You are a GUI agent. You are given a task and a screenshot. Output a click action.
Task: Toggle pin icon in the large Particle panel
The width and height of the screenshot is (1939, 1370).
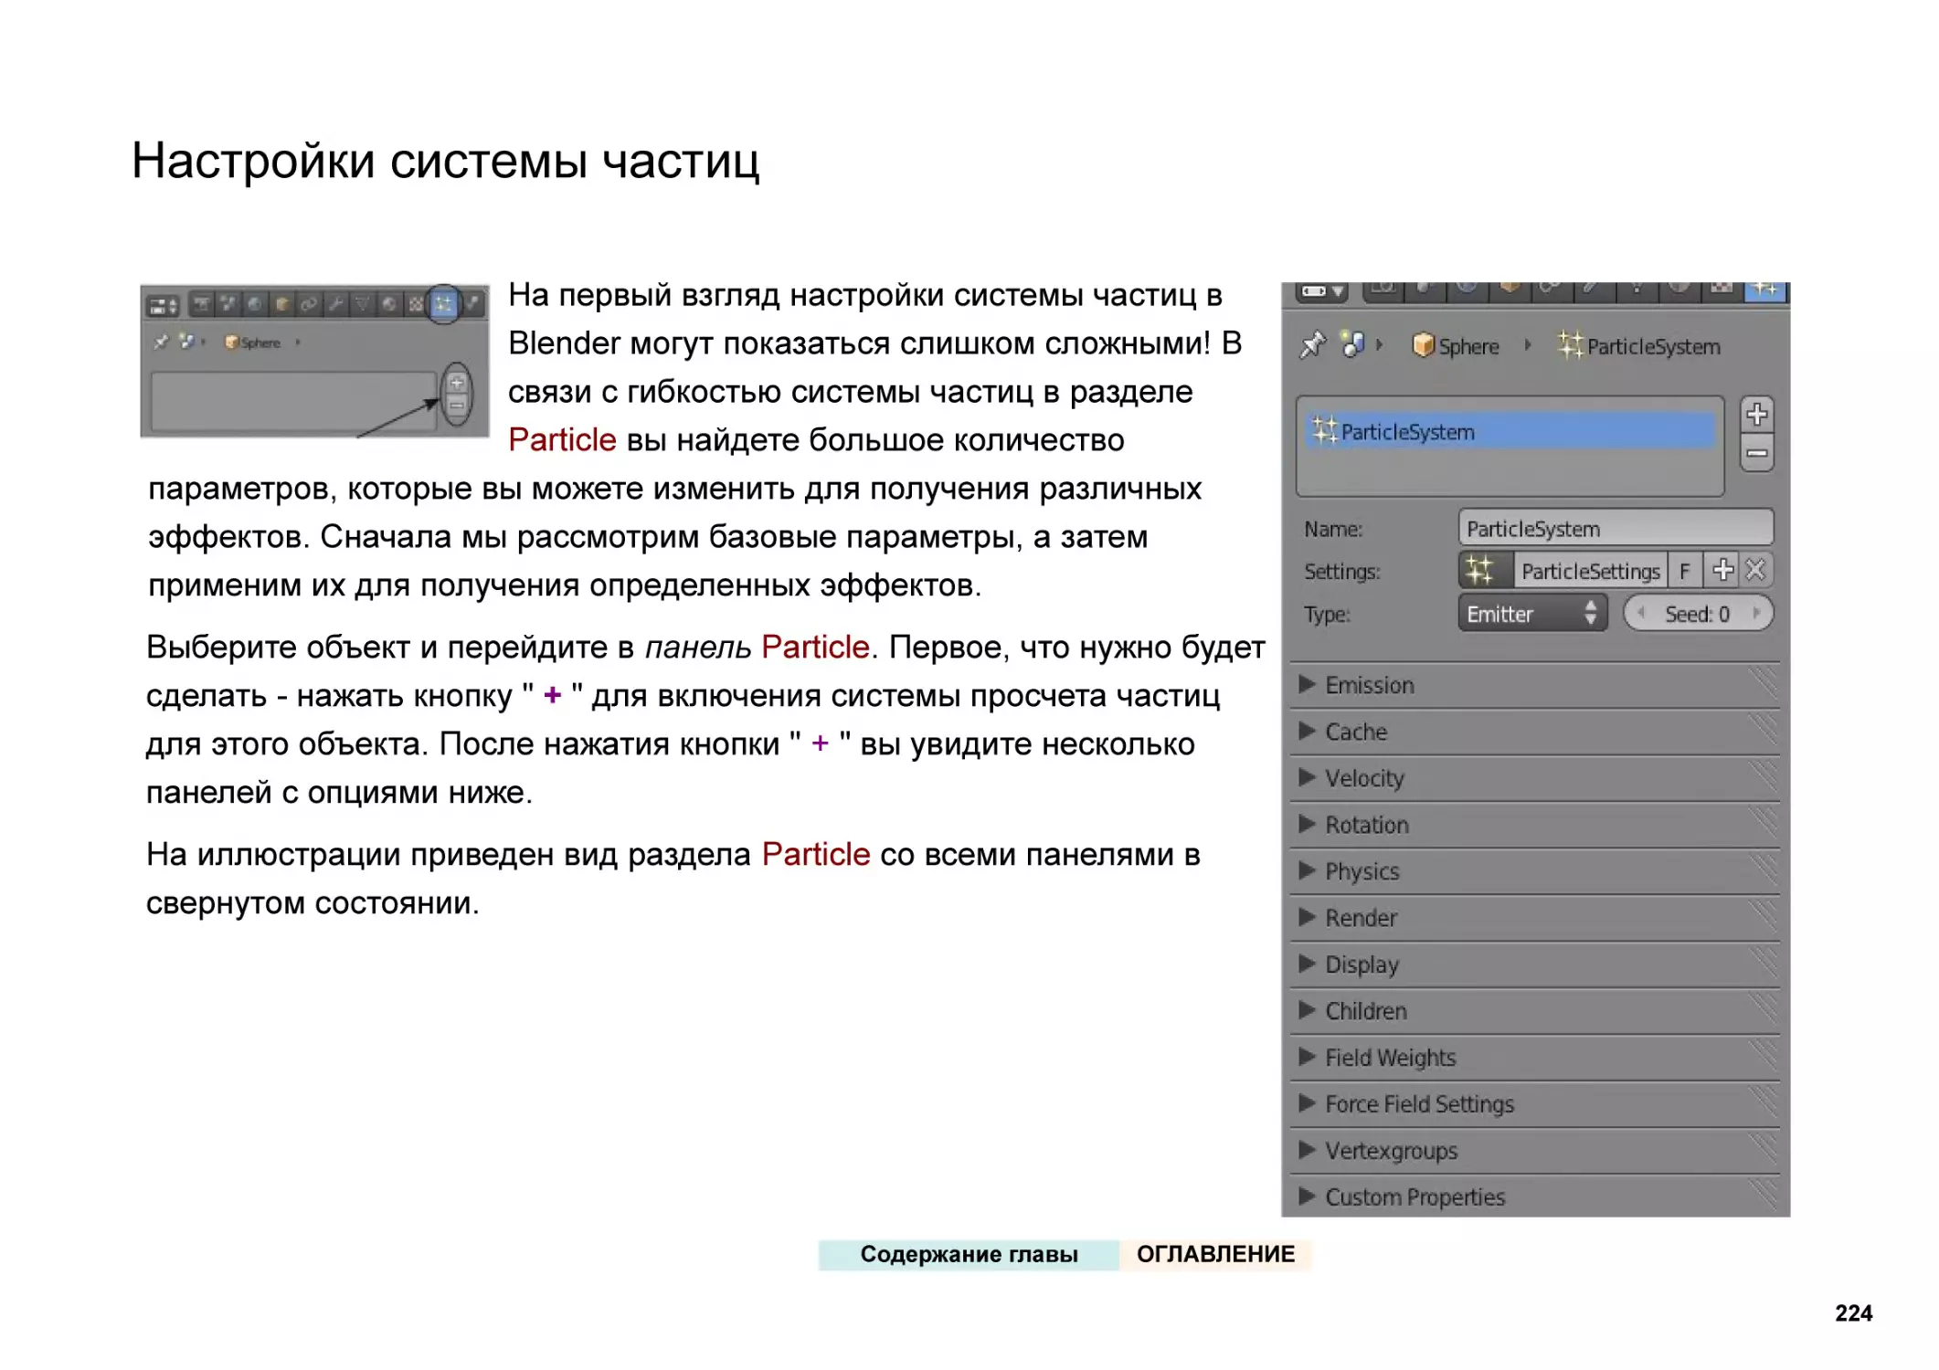(1312, 346)
